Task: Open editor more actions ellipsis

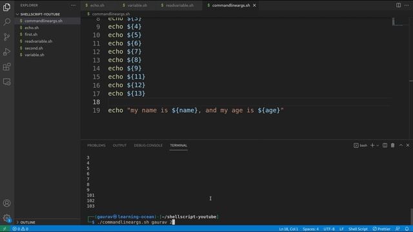Action: 407,5
